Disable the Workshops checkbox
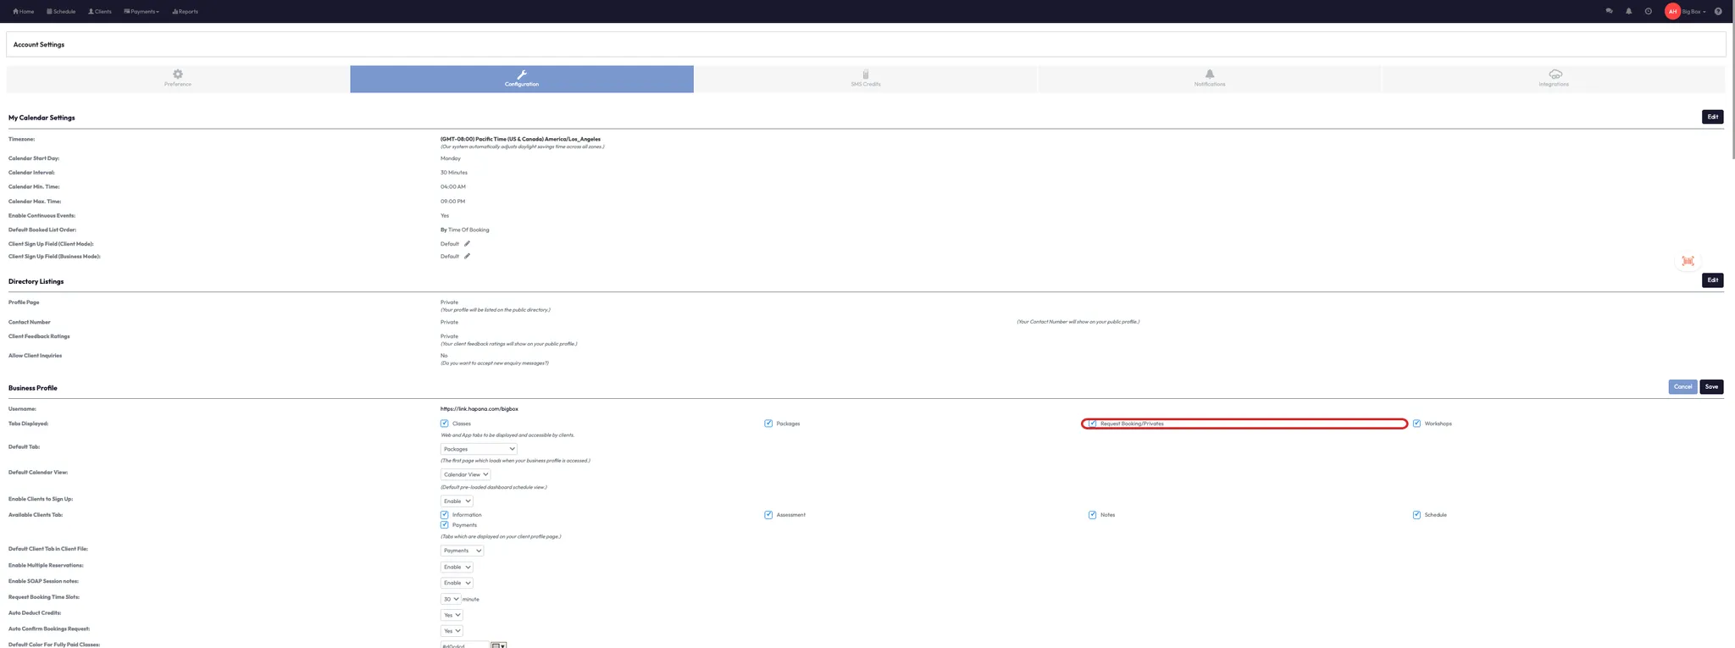The height and width of the screenshot is (648, 1735). 1416,424
